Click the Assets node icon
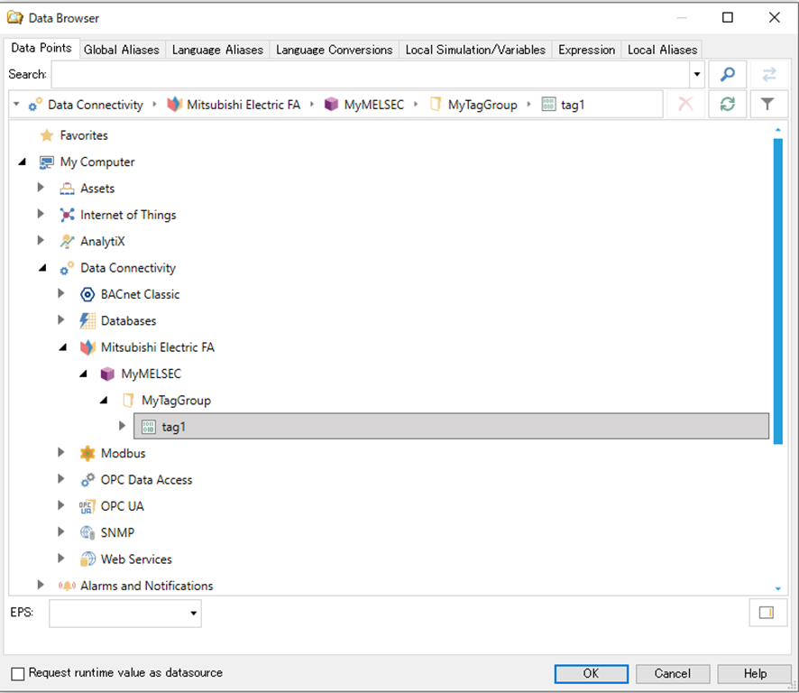This screenshot has width=799, height=693. point(67,189)
